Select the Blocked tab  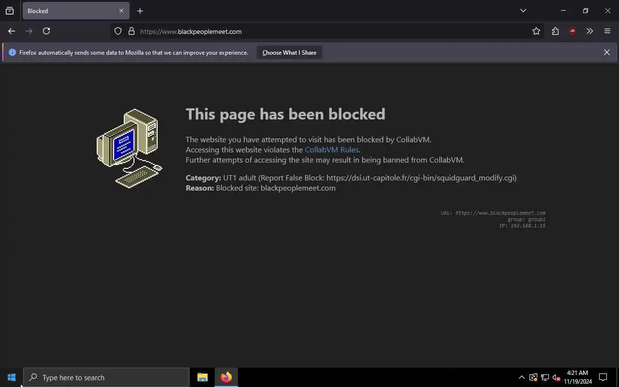tap(76, 11)
